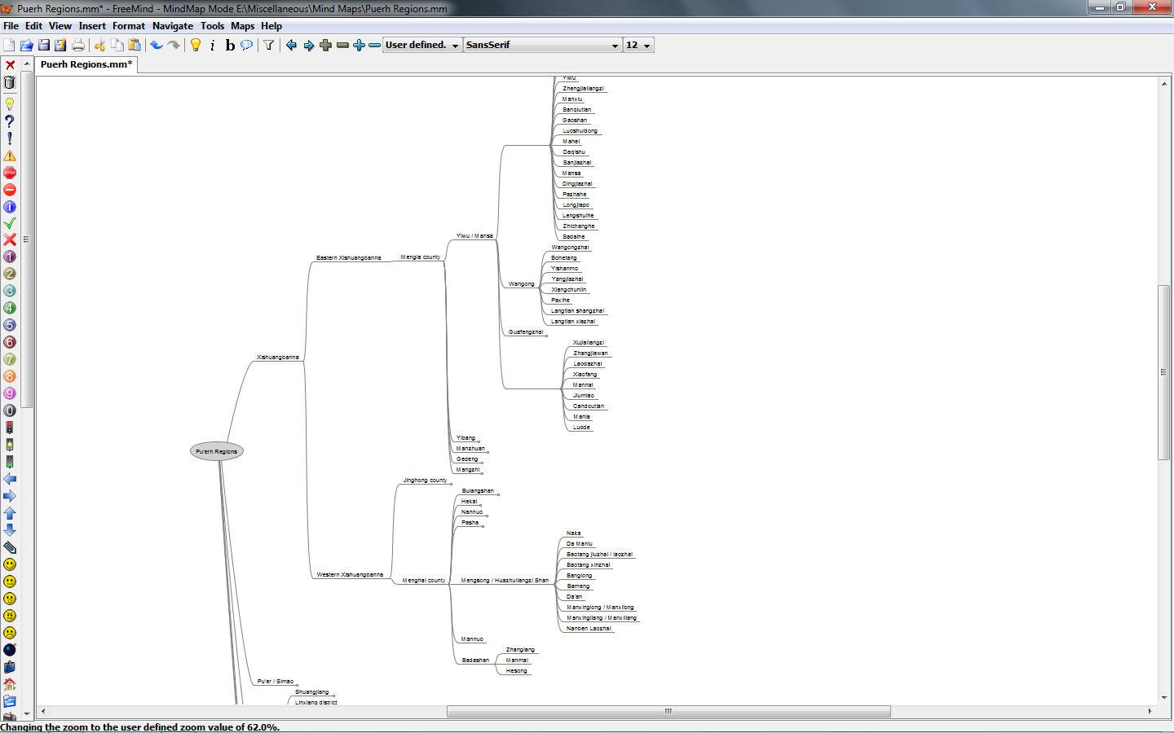Add the yellow warning triangle icon

[10, 156]
